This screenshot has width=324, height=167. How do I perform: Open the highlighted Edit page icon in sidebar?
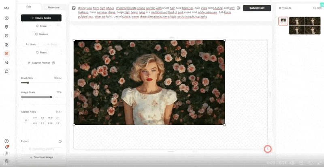point(6,54)
